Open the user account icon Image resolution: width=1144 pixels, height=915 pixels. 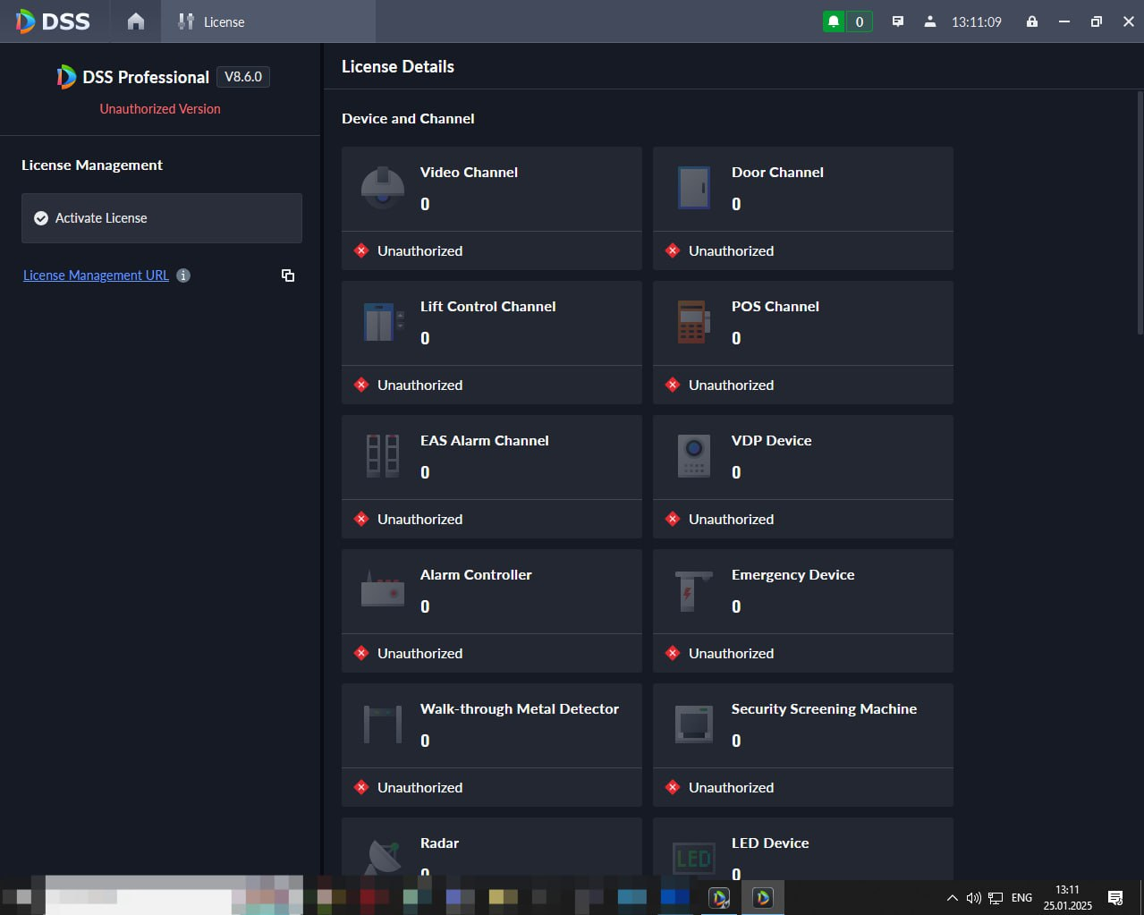click(x=930, y=21)
